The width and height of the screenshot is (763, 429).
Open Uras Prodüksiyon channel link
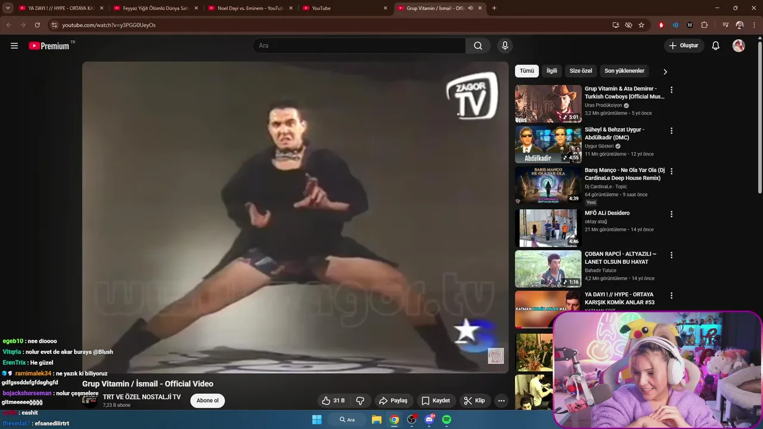pos(603,105)
